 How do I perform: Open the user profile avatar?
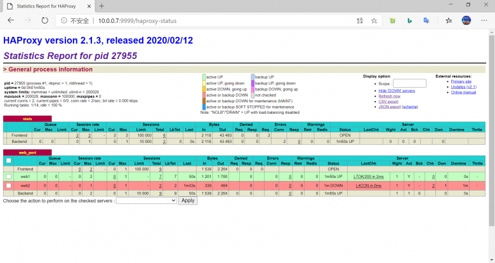tap(466, 20)
